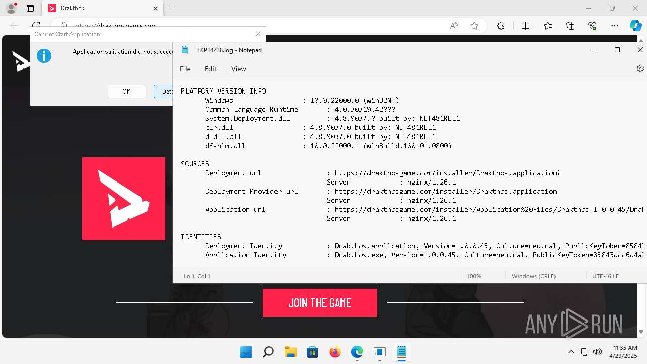The width and height of the screenshot is (647, 364).
Task: Click PLATFORM VERSION INFO heading in log
Action: coord(223,91)
